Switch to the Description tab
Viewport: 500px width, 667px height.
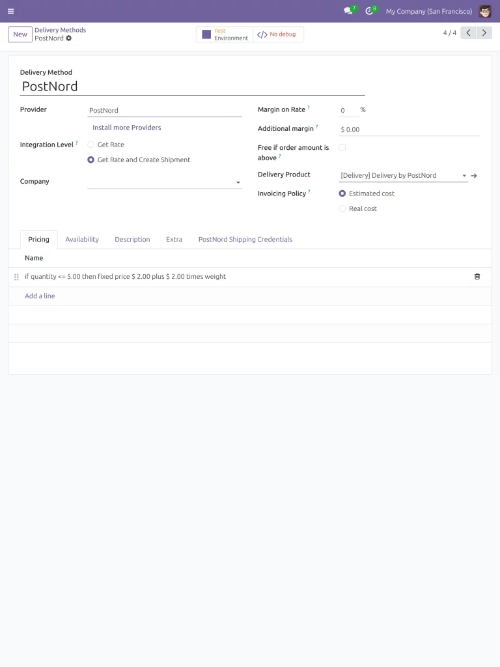coord(132,240)
